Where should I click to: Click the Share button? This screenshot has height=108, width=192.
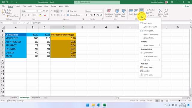point(186,6)
